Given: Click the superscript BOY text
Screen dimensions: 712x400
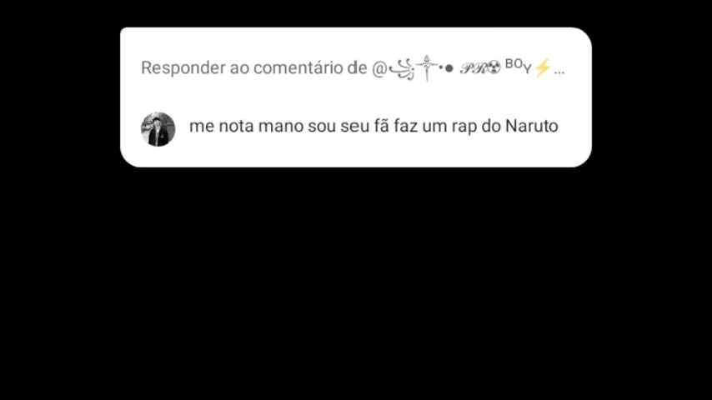Looking at the screenshot, I should (518, 66).
